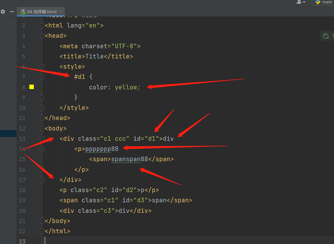Switch to the 04 选择器.html editor tab
The width and height of the screenshot is (334, 244).
point(42,12)
